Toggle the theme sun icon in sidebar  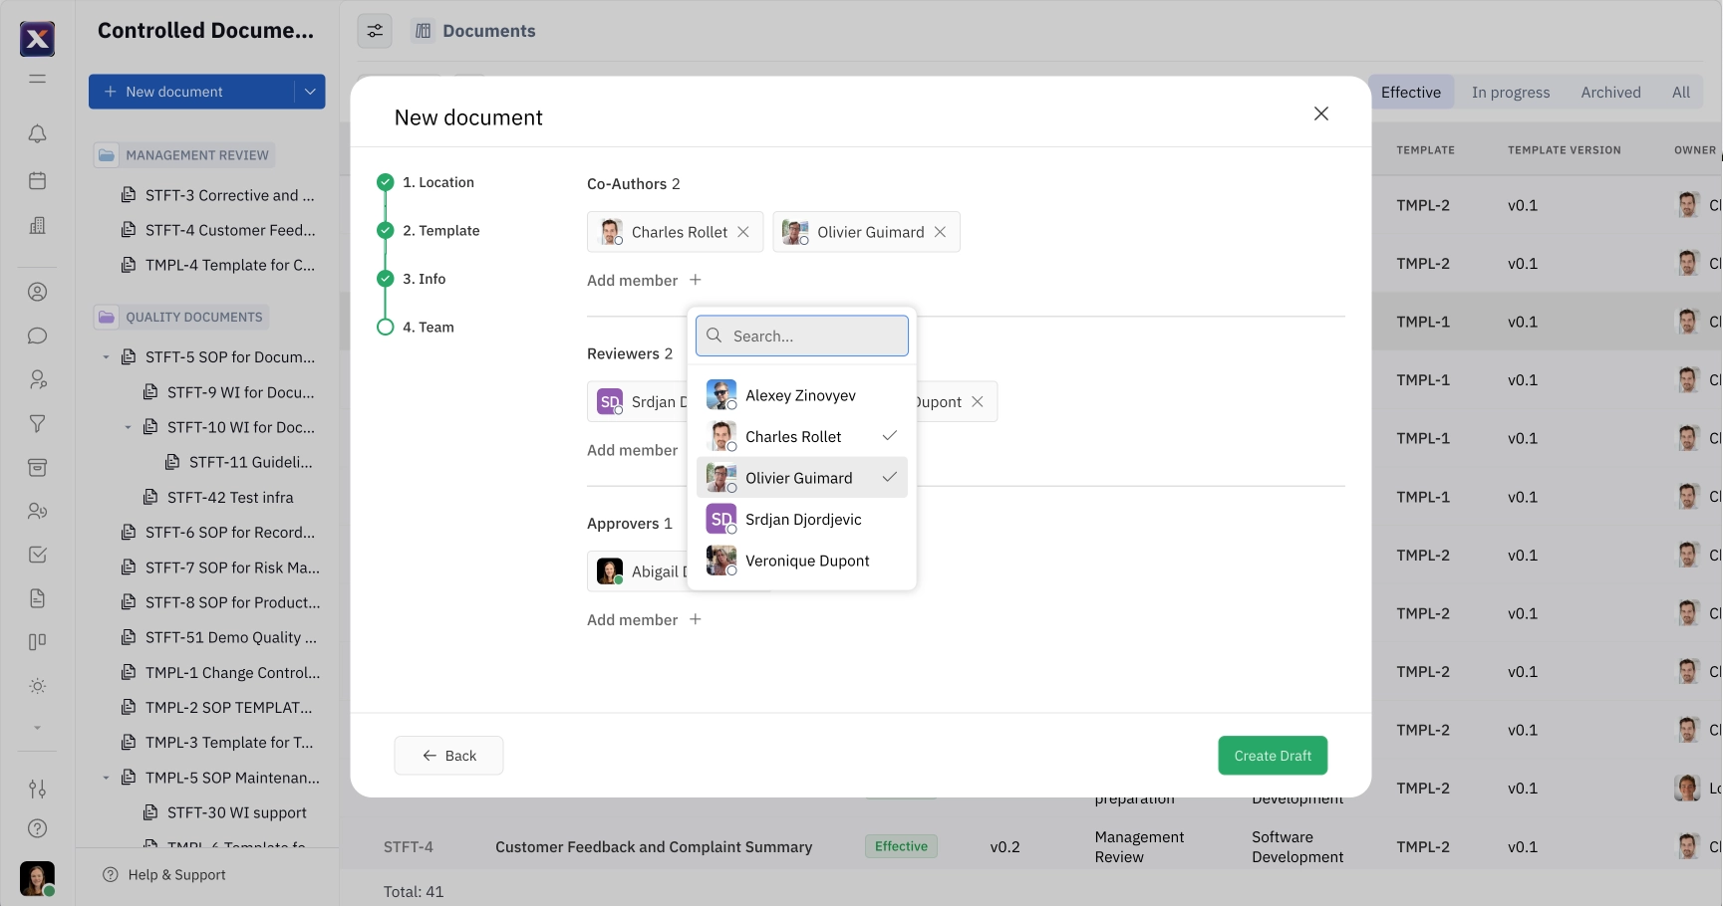[37, 685]
